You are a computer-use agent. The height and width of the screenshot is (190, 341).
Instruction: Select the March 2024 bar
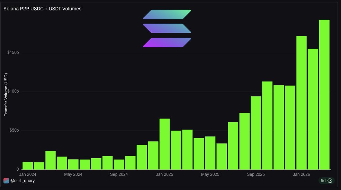tap(51, 160)
